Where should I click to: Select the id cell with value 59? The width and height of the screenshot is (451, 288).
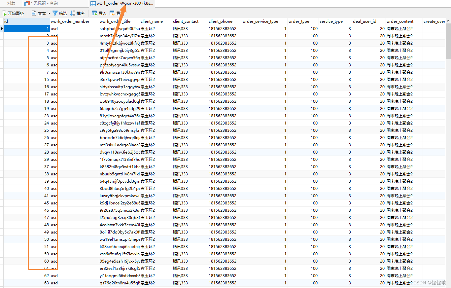point(26,254)
